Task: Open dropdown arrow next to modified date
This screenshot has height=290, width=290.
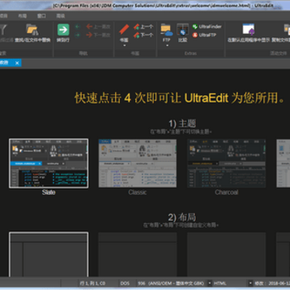Action: pyautogui.click(x=251, y=284)
